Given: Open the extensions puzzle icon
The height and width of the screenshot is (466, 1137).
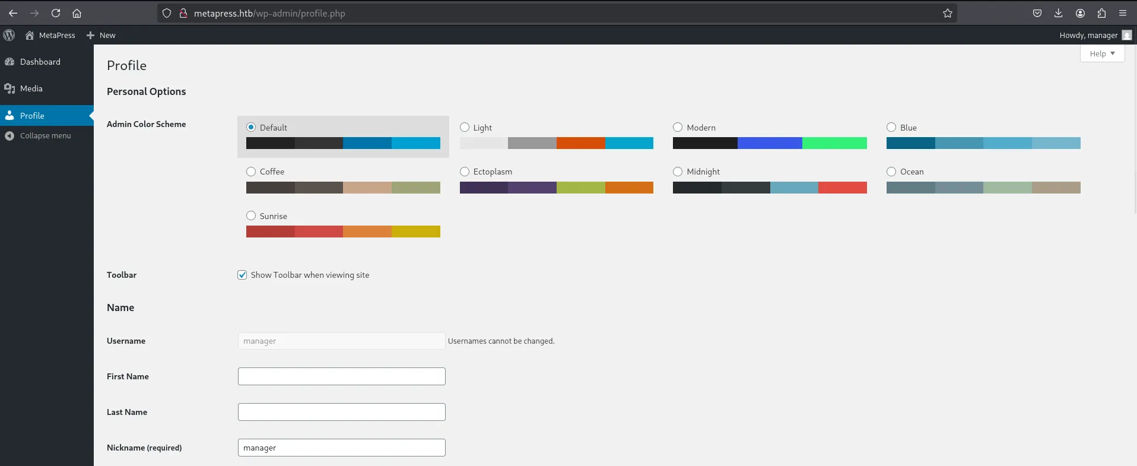Looking at the screenshot, I should click(x=1101, y=13).
